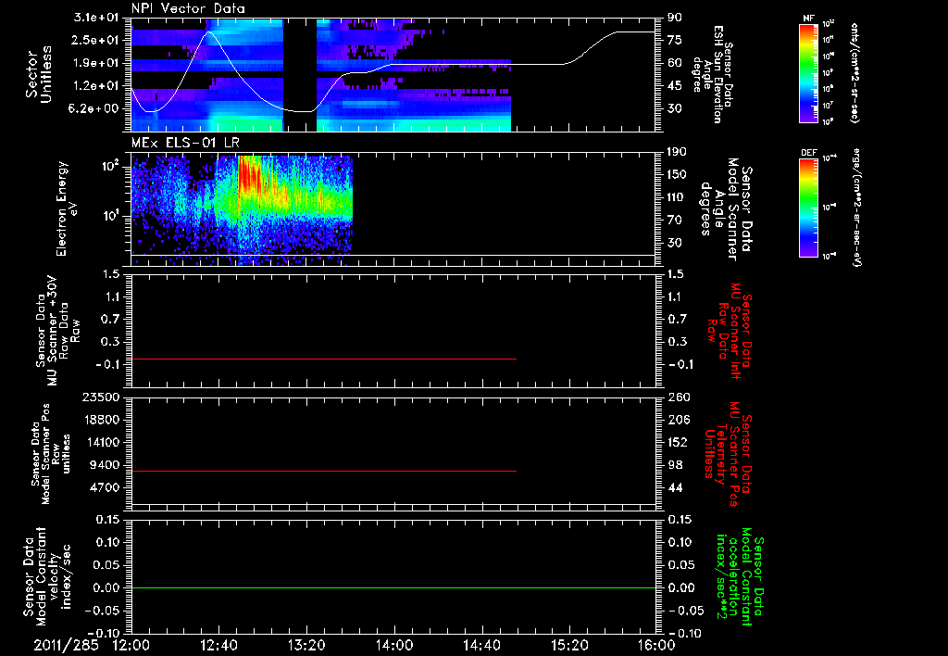Click the "98" telemetry tick label
The height and width of the screenshot is (656, 948).
tap(675, 465)
